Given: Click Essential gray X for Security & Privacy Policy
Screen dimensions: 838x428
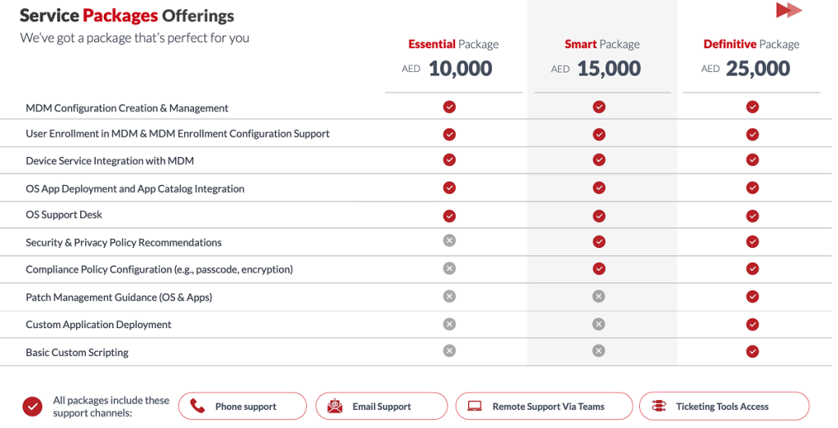Looking at the screenshot, I should pyautogui.click(x=449, y=241).
